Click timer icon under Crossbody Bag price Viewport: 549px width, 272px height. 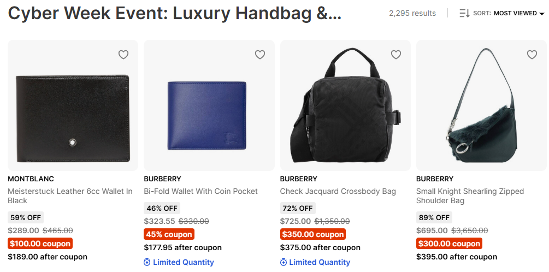pos(284,262)
